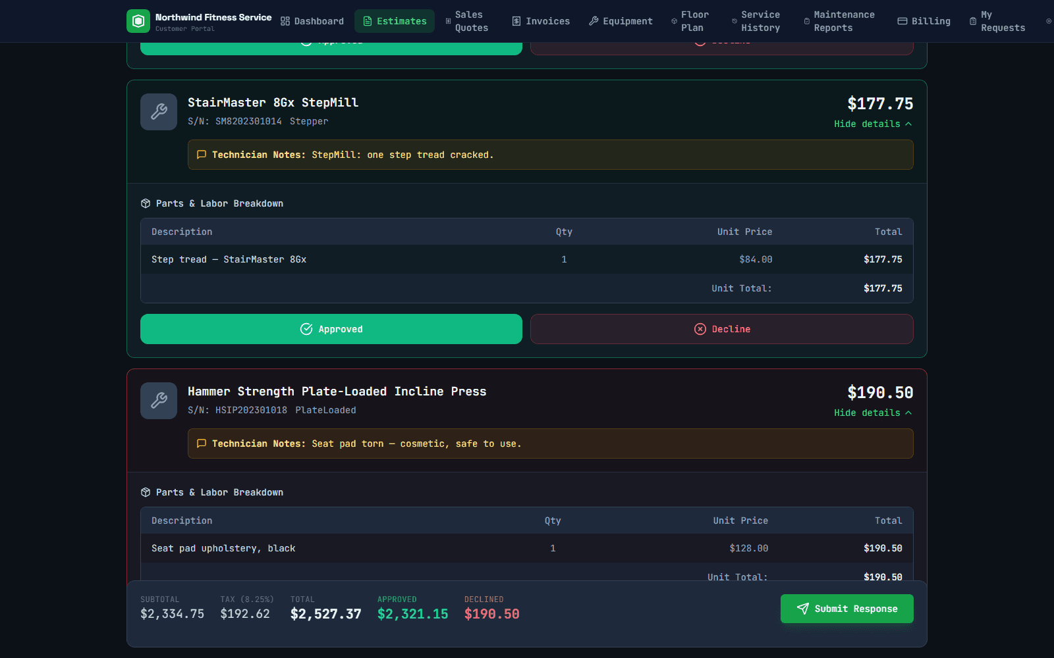The height and width of the screenshot is (658, 1054).
Task: Select 'Seat pad upholstery, black' row text
Action: (x=223, y=548)
